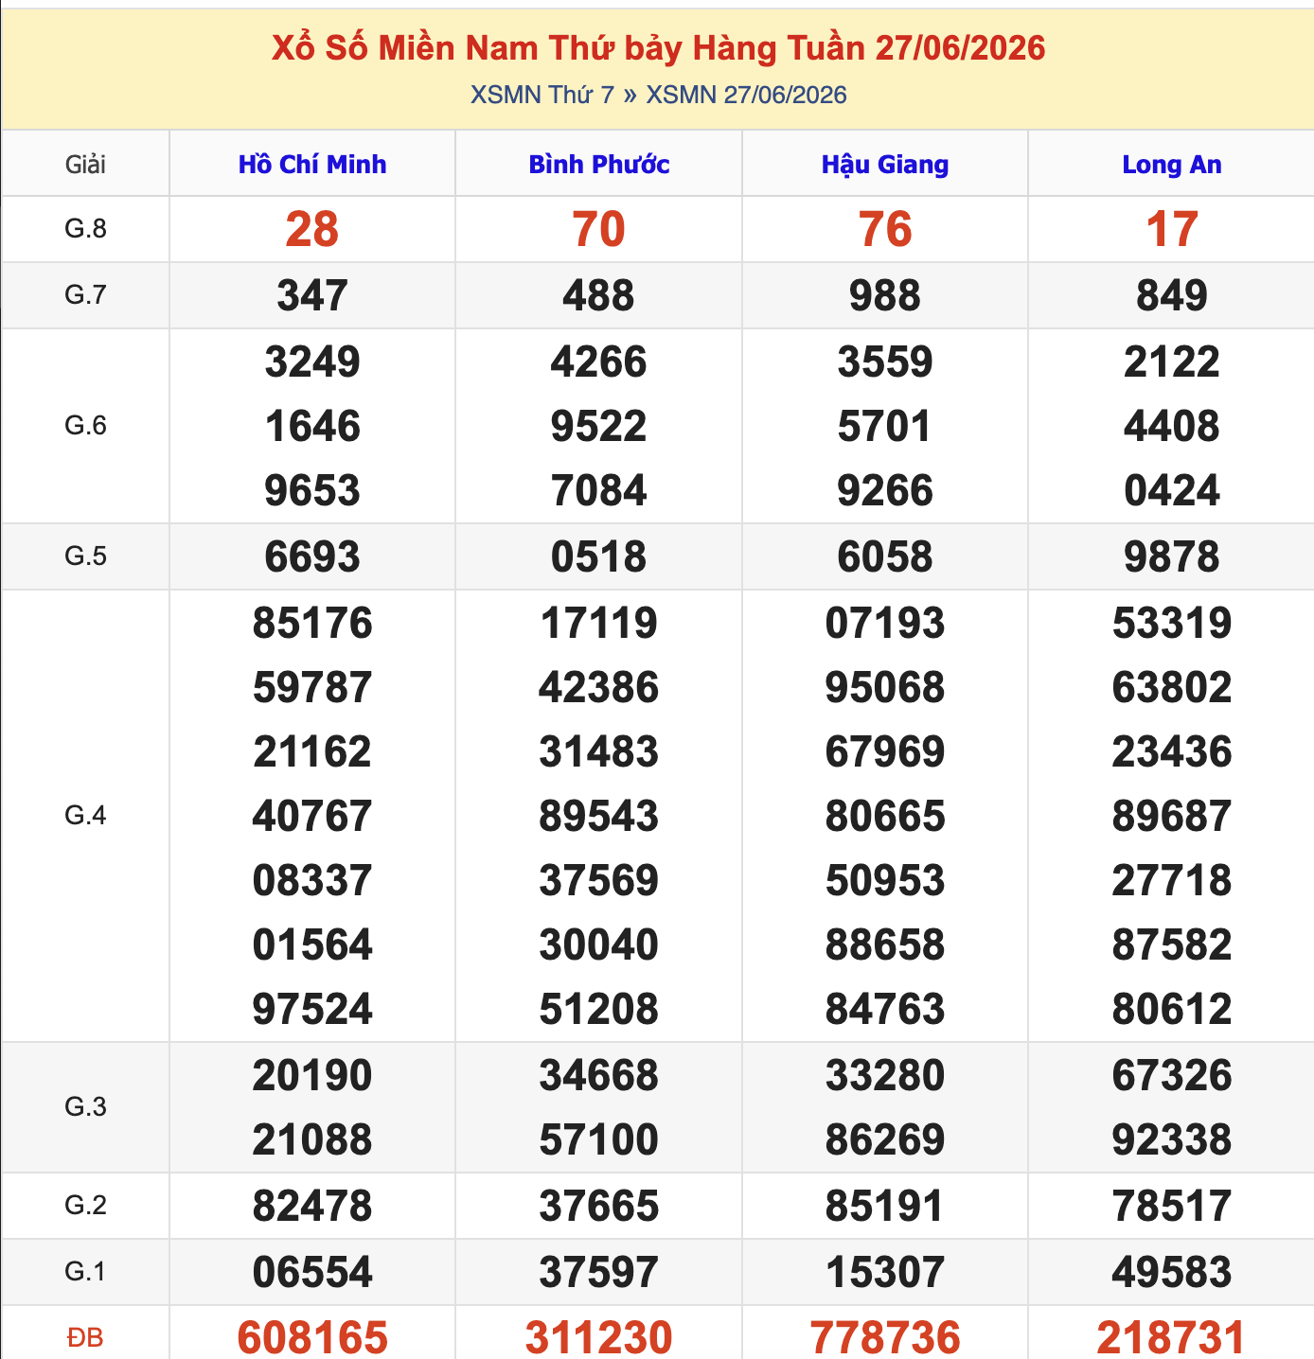Viewport: 1314px width, 1359px height.
Task: Select Hồ Chí Minh G.8 number 28
Action: click(312, 230)
